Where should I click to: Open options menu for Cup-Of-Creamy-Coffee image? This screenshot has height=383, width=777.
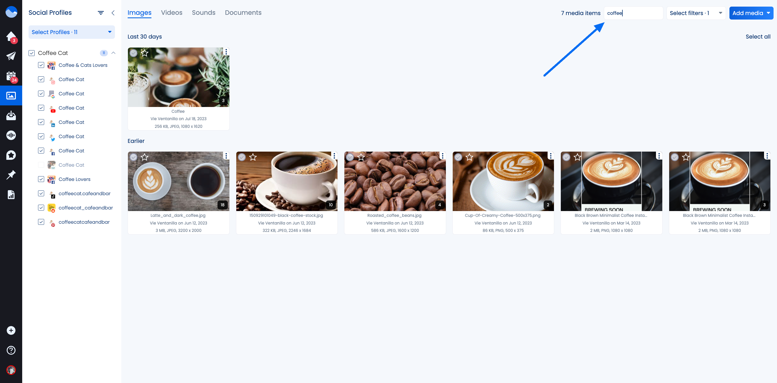coord(551,156)
